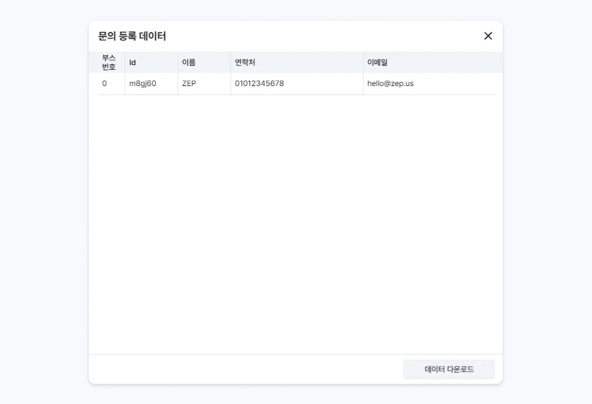Click empty footer space left of 데이터 다운로드
The image size is (592, 404).
click(241, 369)
